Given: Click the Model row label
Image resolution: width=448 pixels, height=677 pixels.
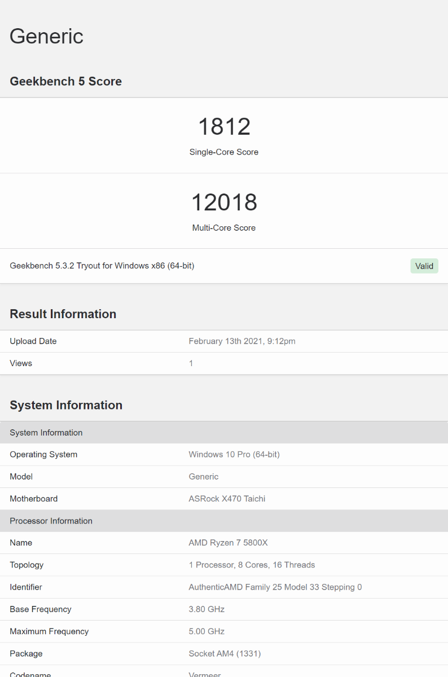Looking at the screenshot, I should tap(21, 477).
